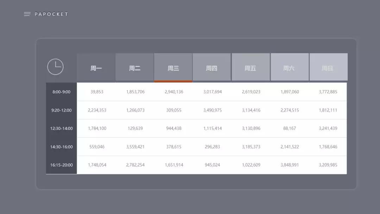Click cell with value 1,853,706
This screenshot has width=380, height=214.
pyautogui.click(x=135, y=92)
